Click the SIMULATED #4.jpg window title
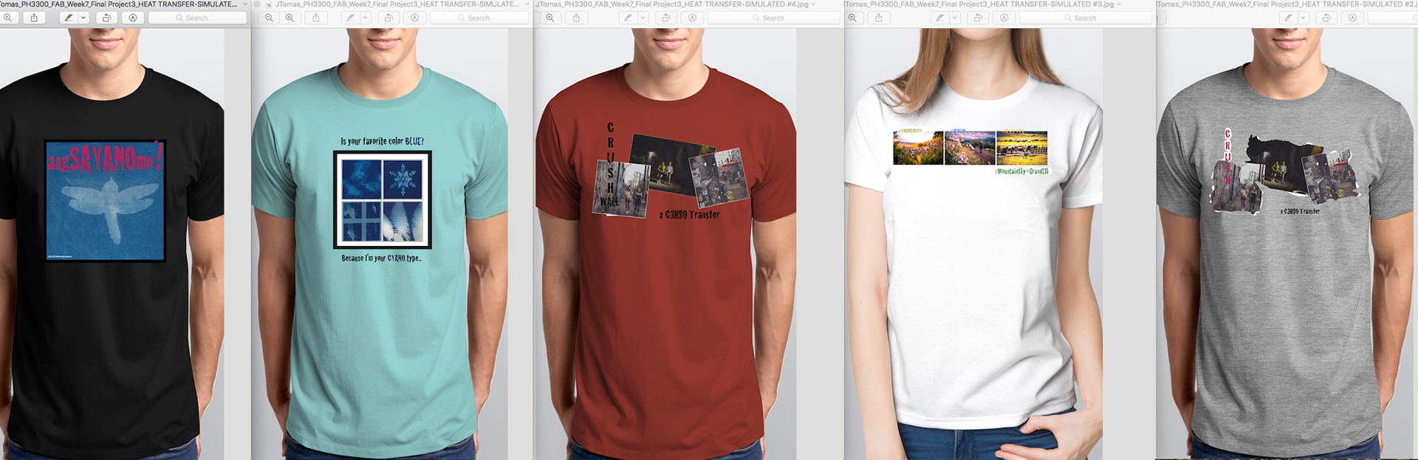This screenshot has width=1418, height=460. (x=672, y=4)
